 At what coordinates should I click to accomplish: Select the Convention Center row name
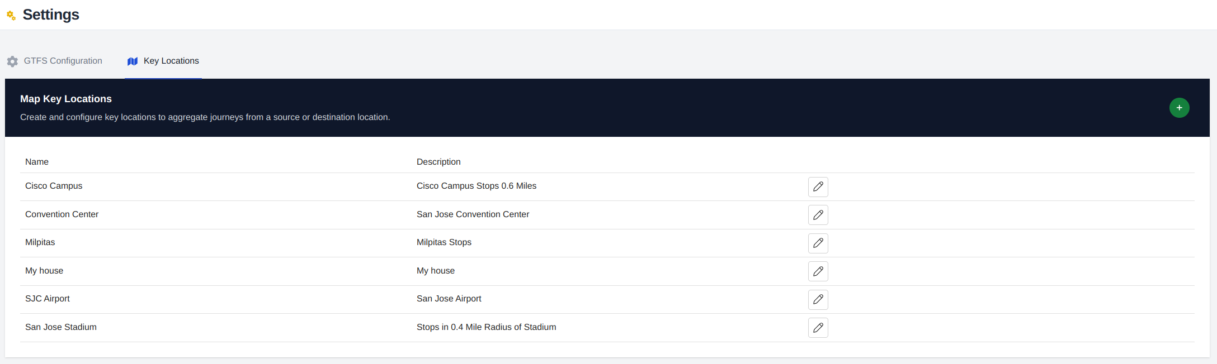(62, 214)
